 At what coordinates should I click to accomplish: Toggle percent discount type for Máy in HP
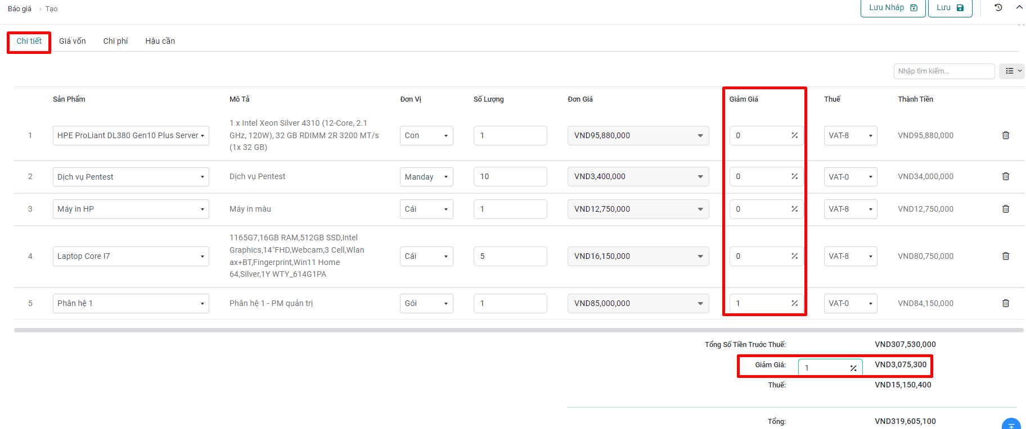[794, 209]
